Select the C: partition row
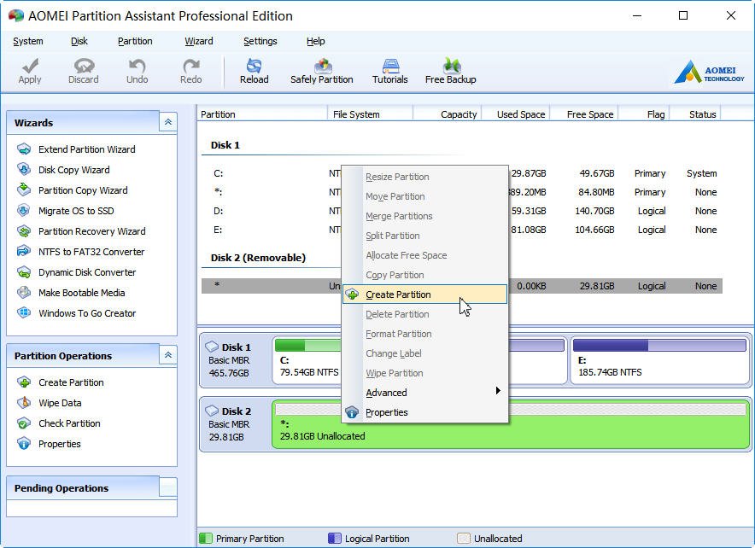 click(x=462, y=173)
